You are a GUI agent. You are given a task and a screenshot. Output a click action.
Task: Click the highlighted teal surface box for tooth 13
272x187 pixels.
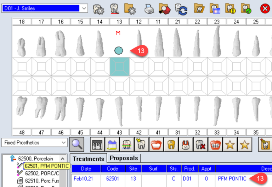pyautogui.click(x=119, y=66)
